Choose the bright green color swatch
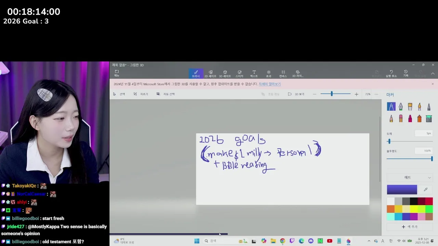The image size is (438, 246). coord(429,209)
